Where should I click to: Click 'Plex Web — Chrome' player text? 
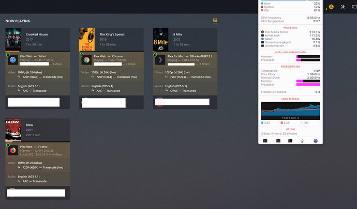(108, 56)
